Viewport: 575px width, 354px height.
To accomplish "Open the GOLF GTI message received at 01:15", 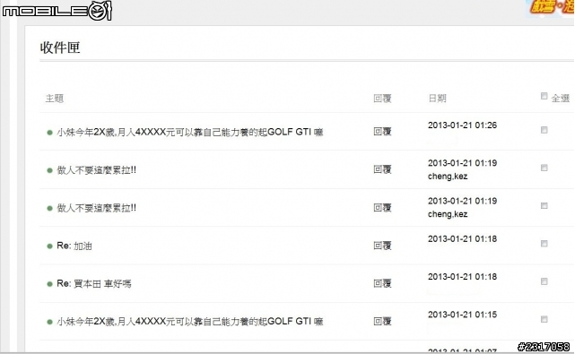I will coord(190,322).
